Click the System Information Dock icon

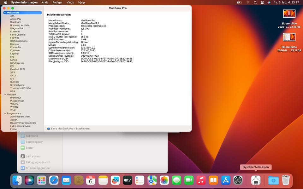[x=256, y=180]
